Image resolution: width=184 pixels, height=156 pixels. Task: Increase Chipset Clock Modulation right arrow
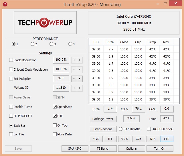coord(80,70)
